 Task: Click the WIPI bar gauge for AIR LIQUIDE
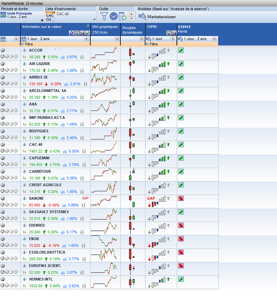[x=159, y=67]
